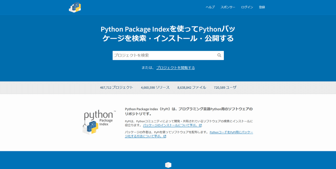This screenshot has width=336, height=169.
Task: Click the bold PyPI description paragraph
Action: [x=189, y=111]
